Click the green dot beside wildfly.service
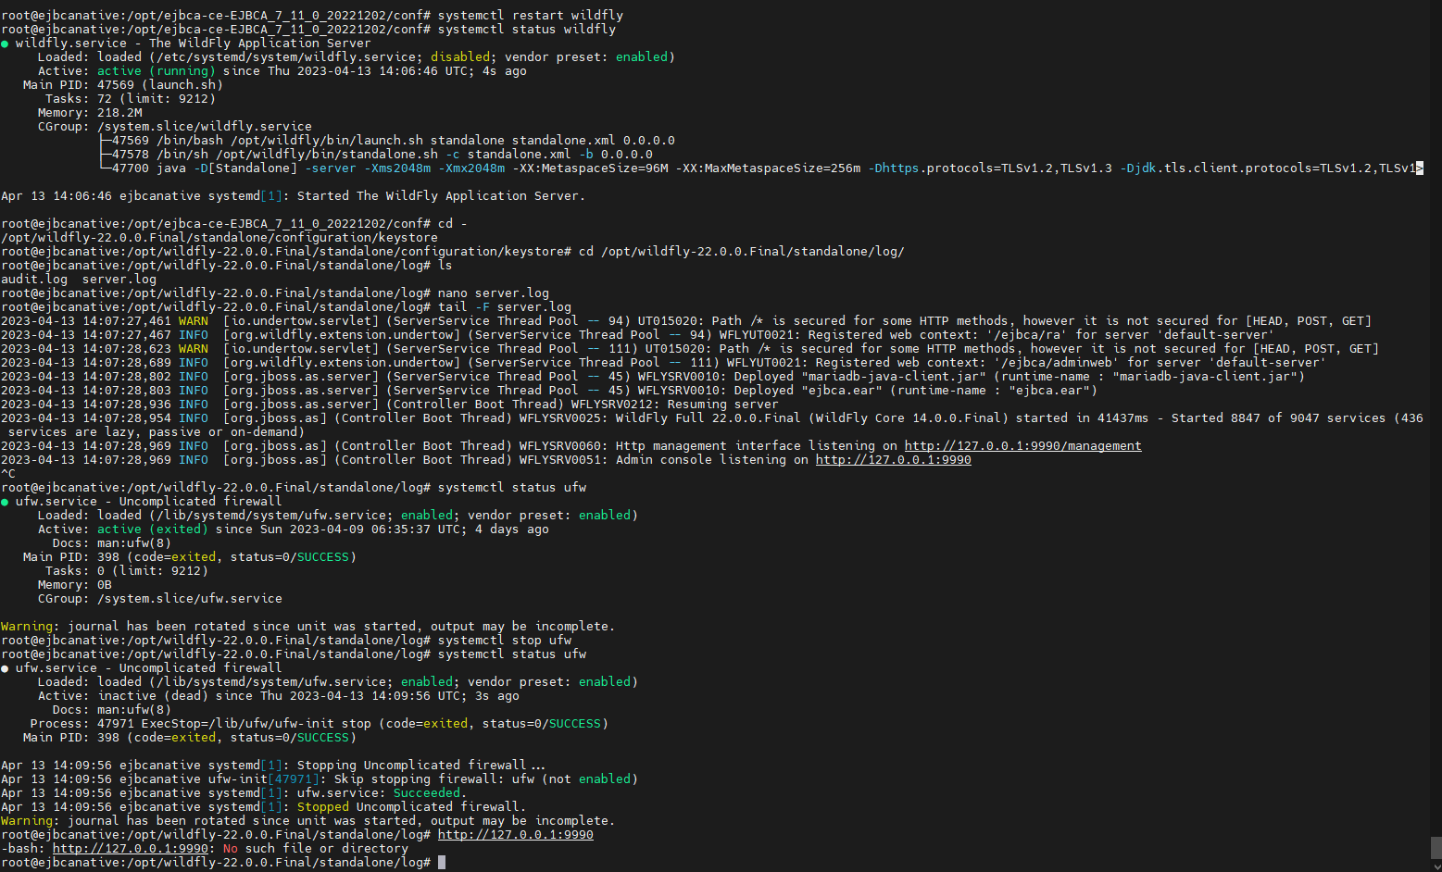The height and width of the screenshot is (872, 1442). click(x=5, y=44)
